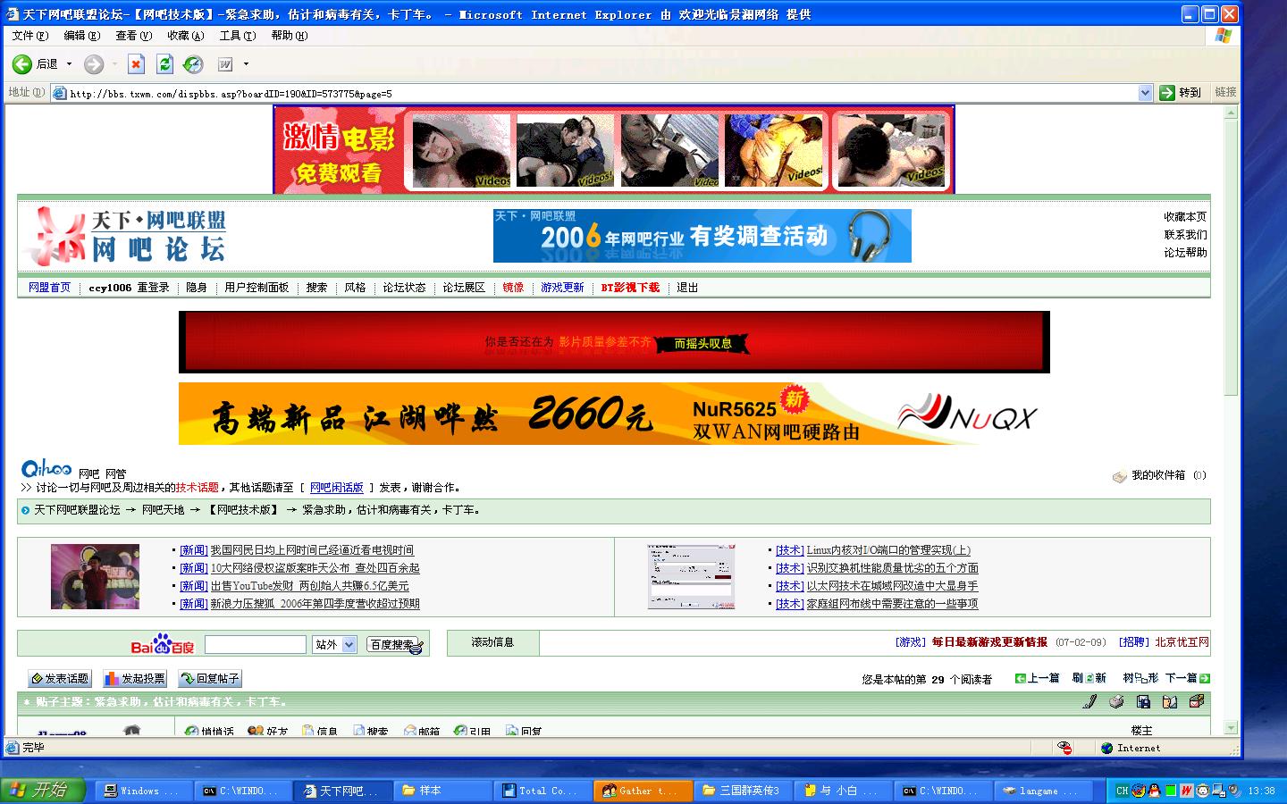Click the Word edit icon in IE toolbar

[x=224, y=64]
